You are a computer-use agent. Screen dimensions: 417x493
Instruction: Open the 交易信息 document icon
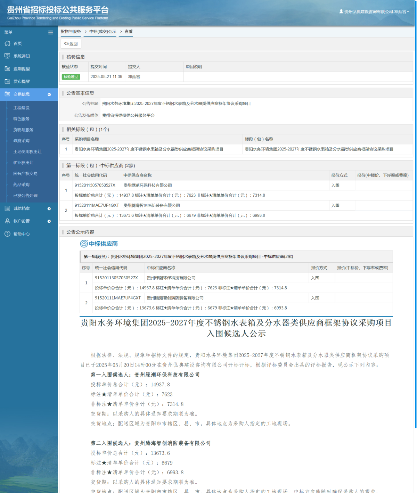point(7,94)
